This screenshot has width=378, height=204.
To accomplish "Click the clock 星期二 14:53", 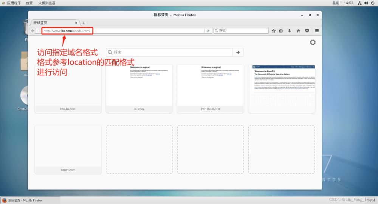I will pyautogui.click(x=342, y=3).
